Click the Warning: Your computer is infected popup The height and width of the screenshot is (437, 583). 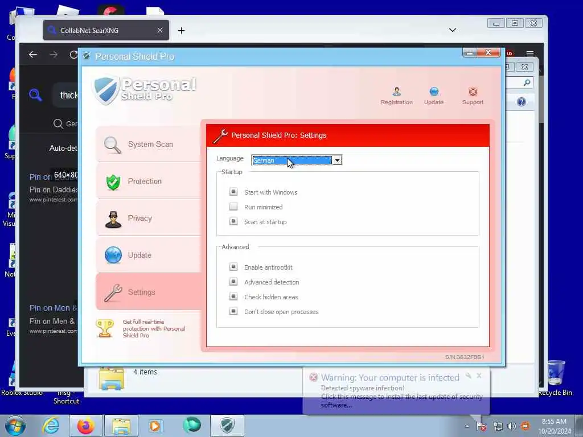(396, 391)
